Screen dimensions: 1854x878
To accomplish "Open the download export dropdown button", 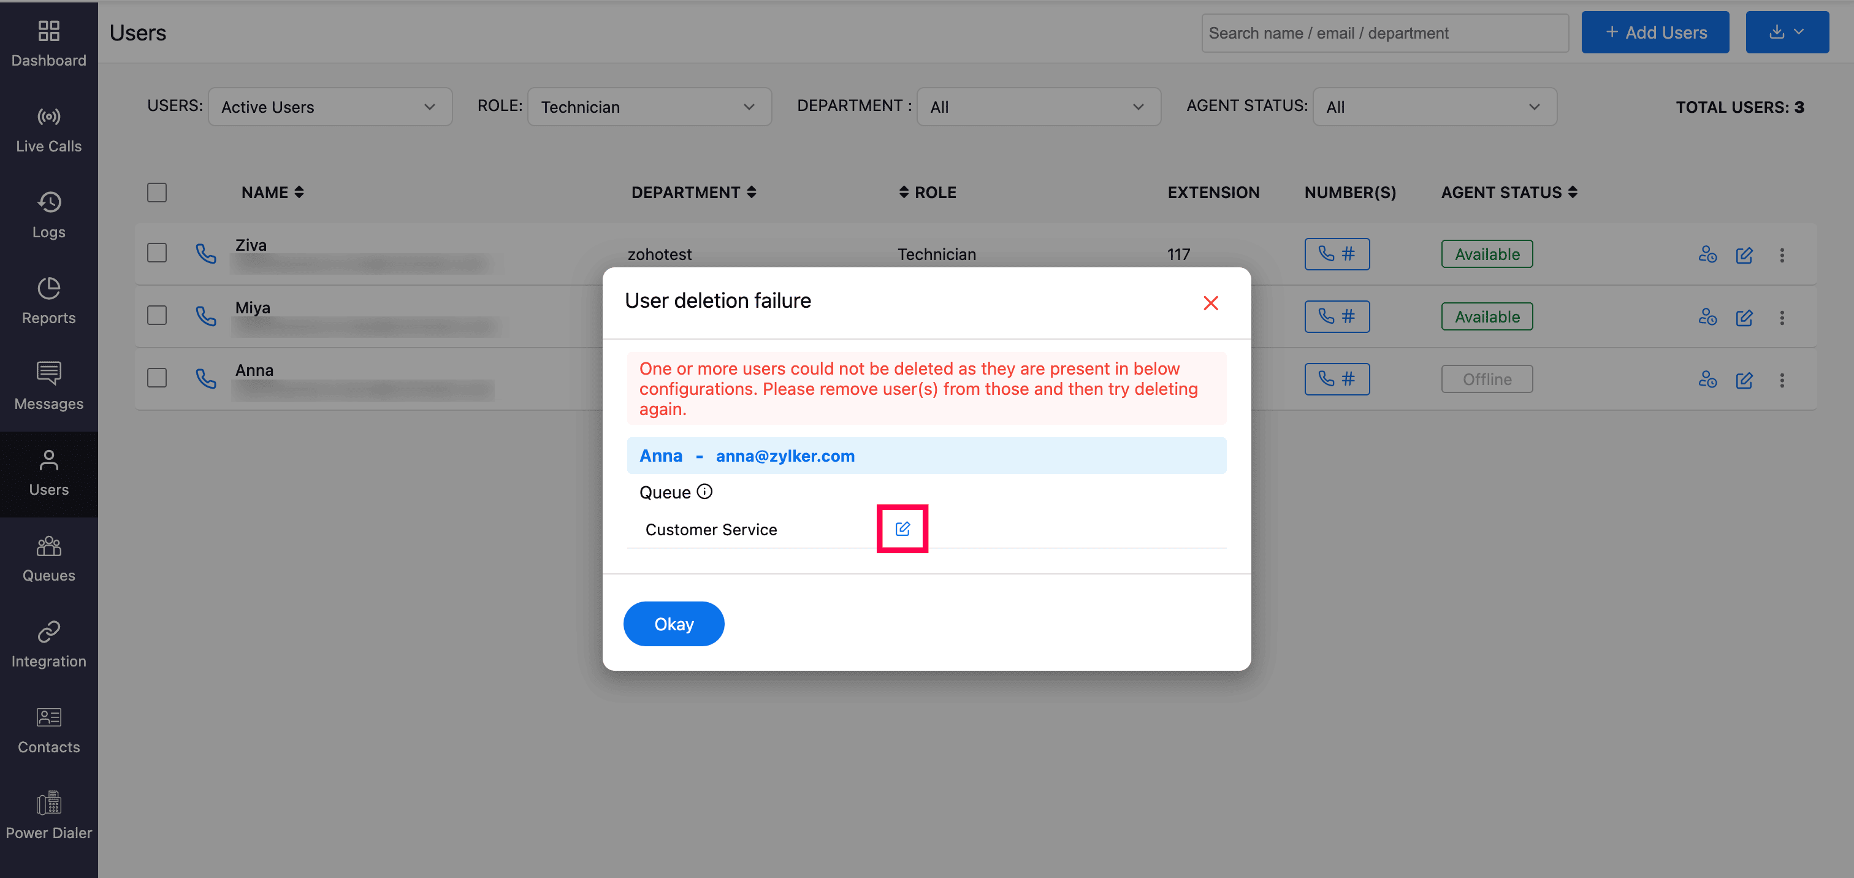I will (1787, 32).
